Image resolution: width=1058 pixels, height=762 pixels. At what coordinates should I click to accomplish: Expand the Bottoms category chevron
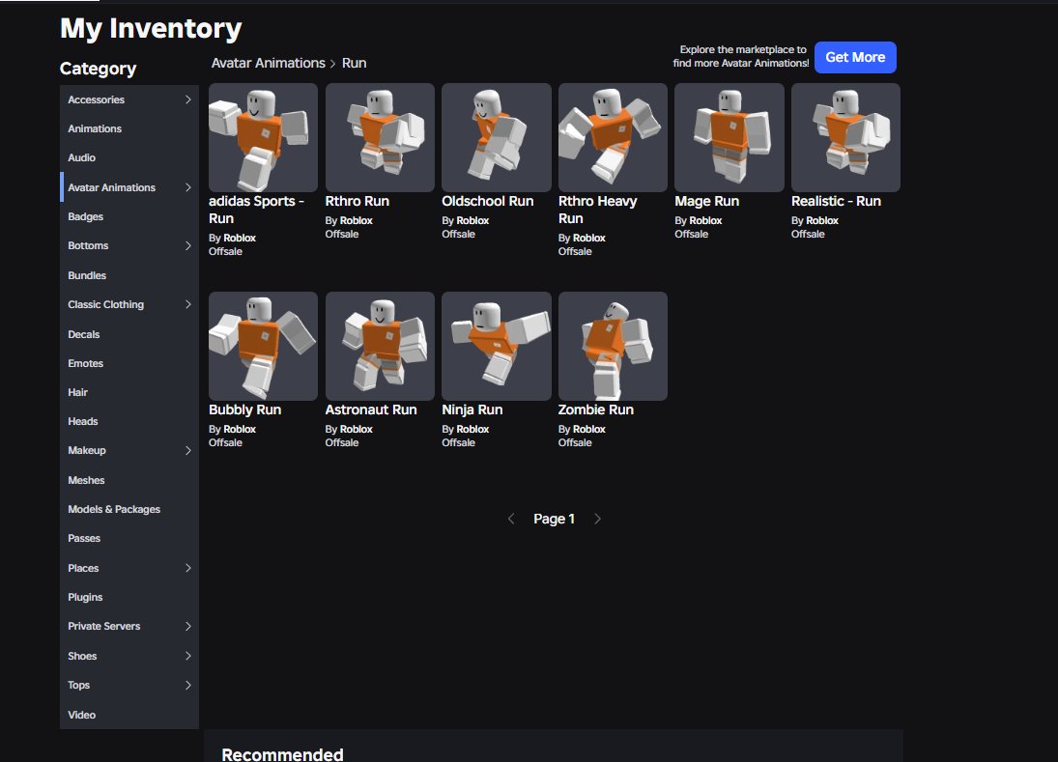[x=188, y=245]
